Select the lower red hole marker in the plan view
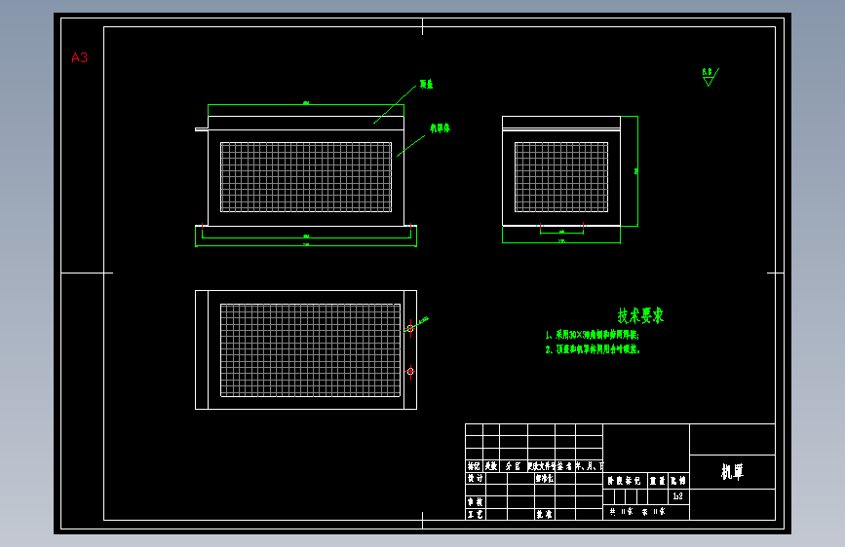This screenshot has width=845, height=547. pos(410,372)
